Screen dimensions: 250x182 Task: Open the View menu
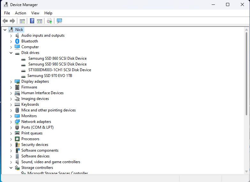pos(35,13)
